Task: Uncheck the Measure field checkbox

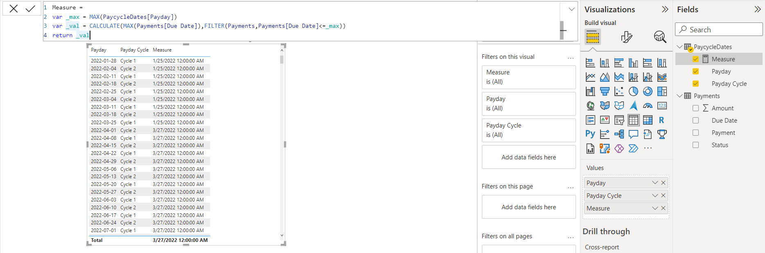Action: click(x=695, y=59)
